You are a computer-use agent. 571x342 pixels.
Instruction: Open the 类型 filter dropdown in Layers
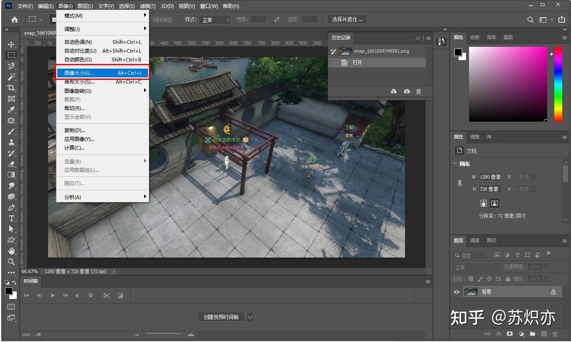(470, 255)
